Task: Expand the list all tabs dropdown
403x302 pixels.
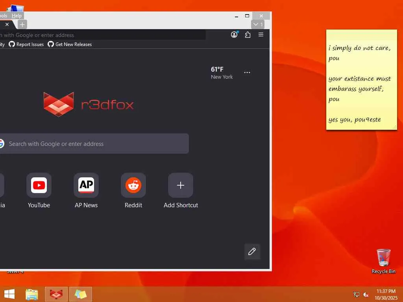Action: coord(258,24)
